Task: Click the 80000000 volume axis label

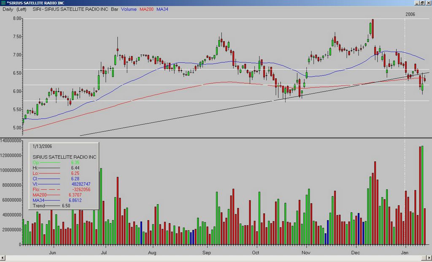Action: tap(12, 185)
